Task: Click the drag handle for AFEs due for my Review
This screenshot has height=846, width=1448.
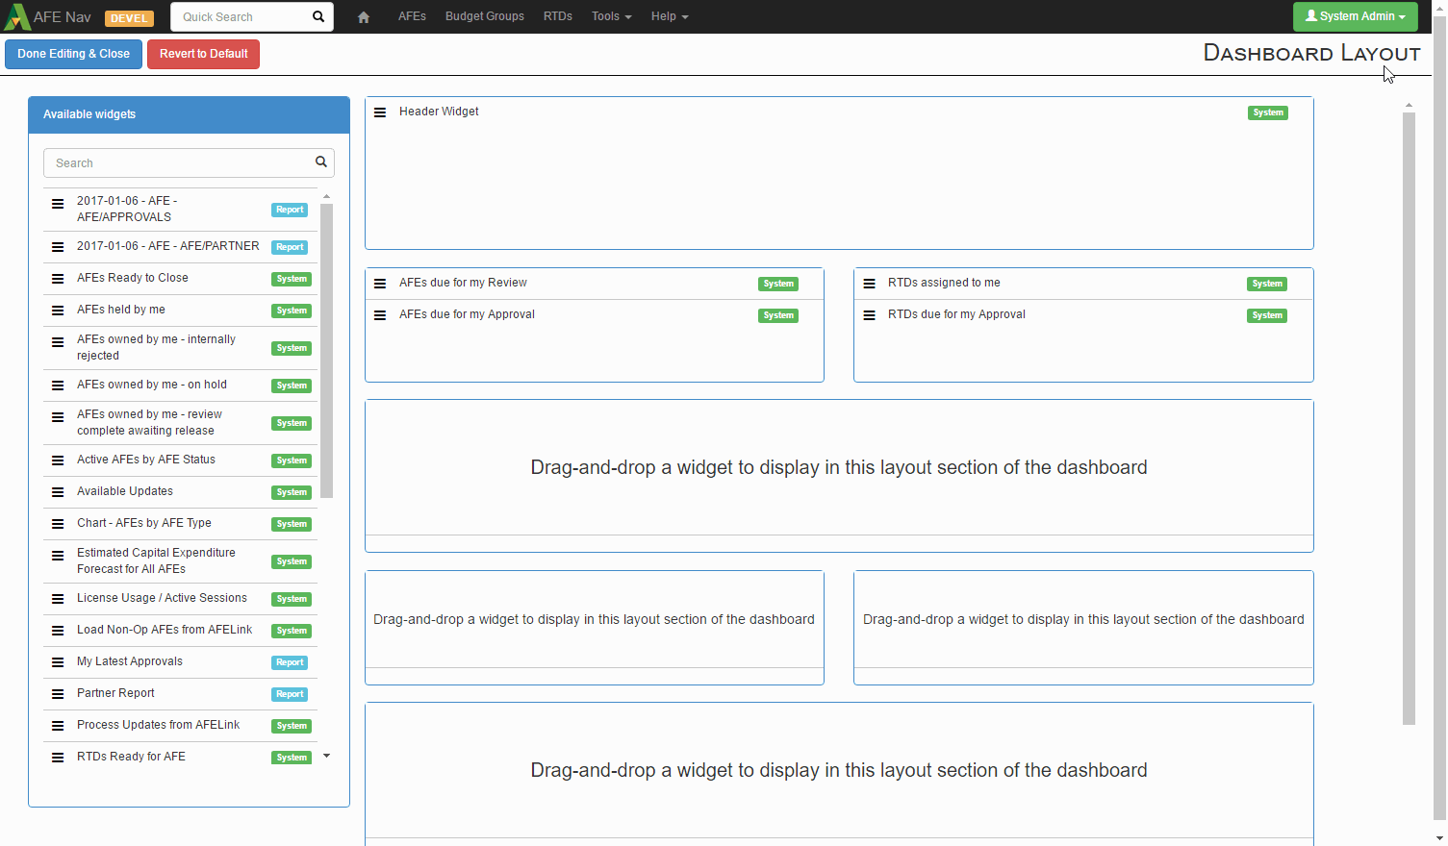Action: [380, 284]
